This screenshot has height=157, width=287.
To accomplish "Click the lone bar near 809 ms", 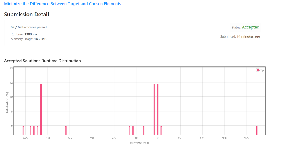I will click(x=143, y=131).
